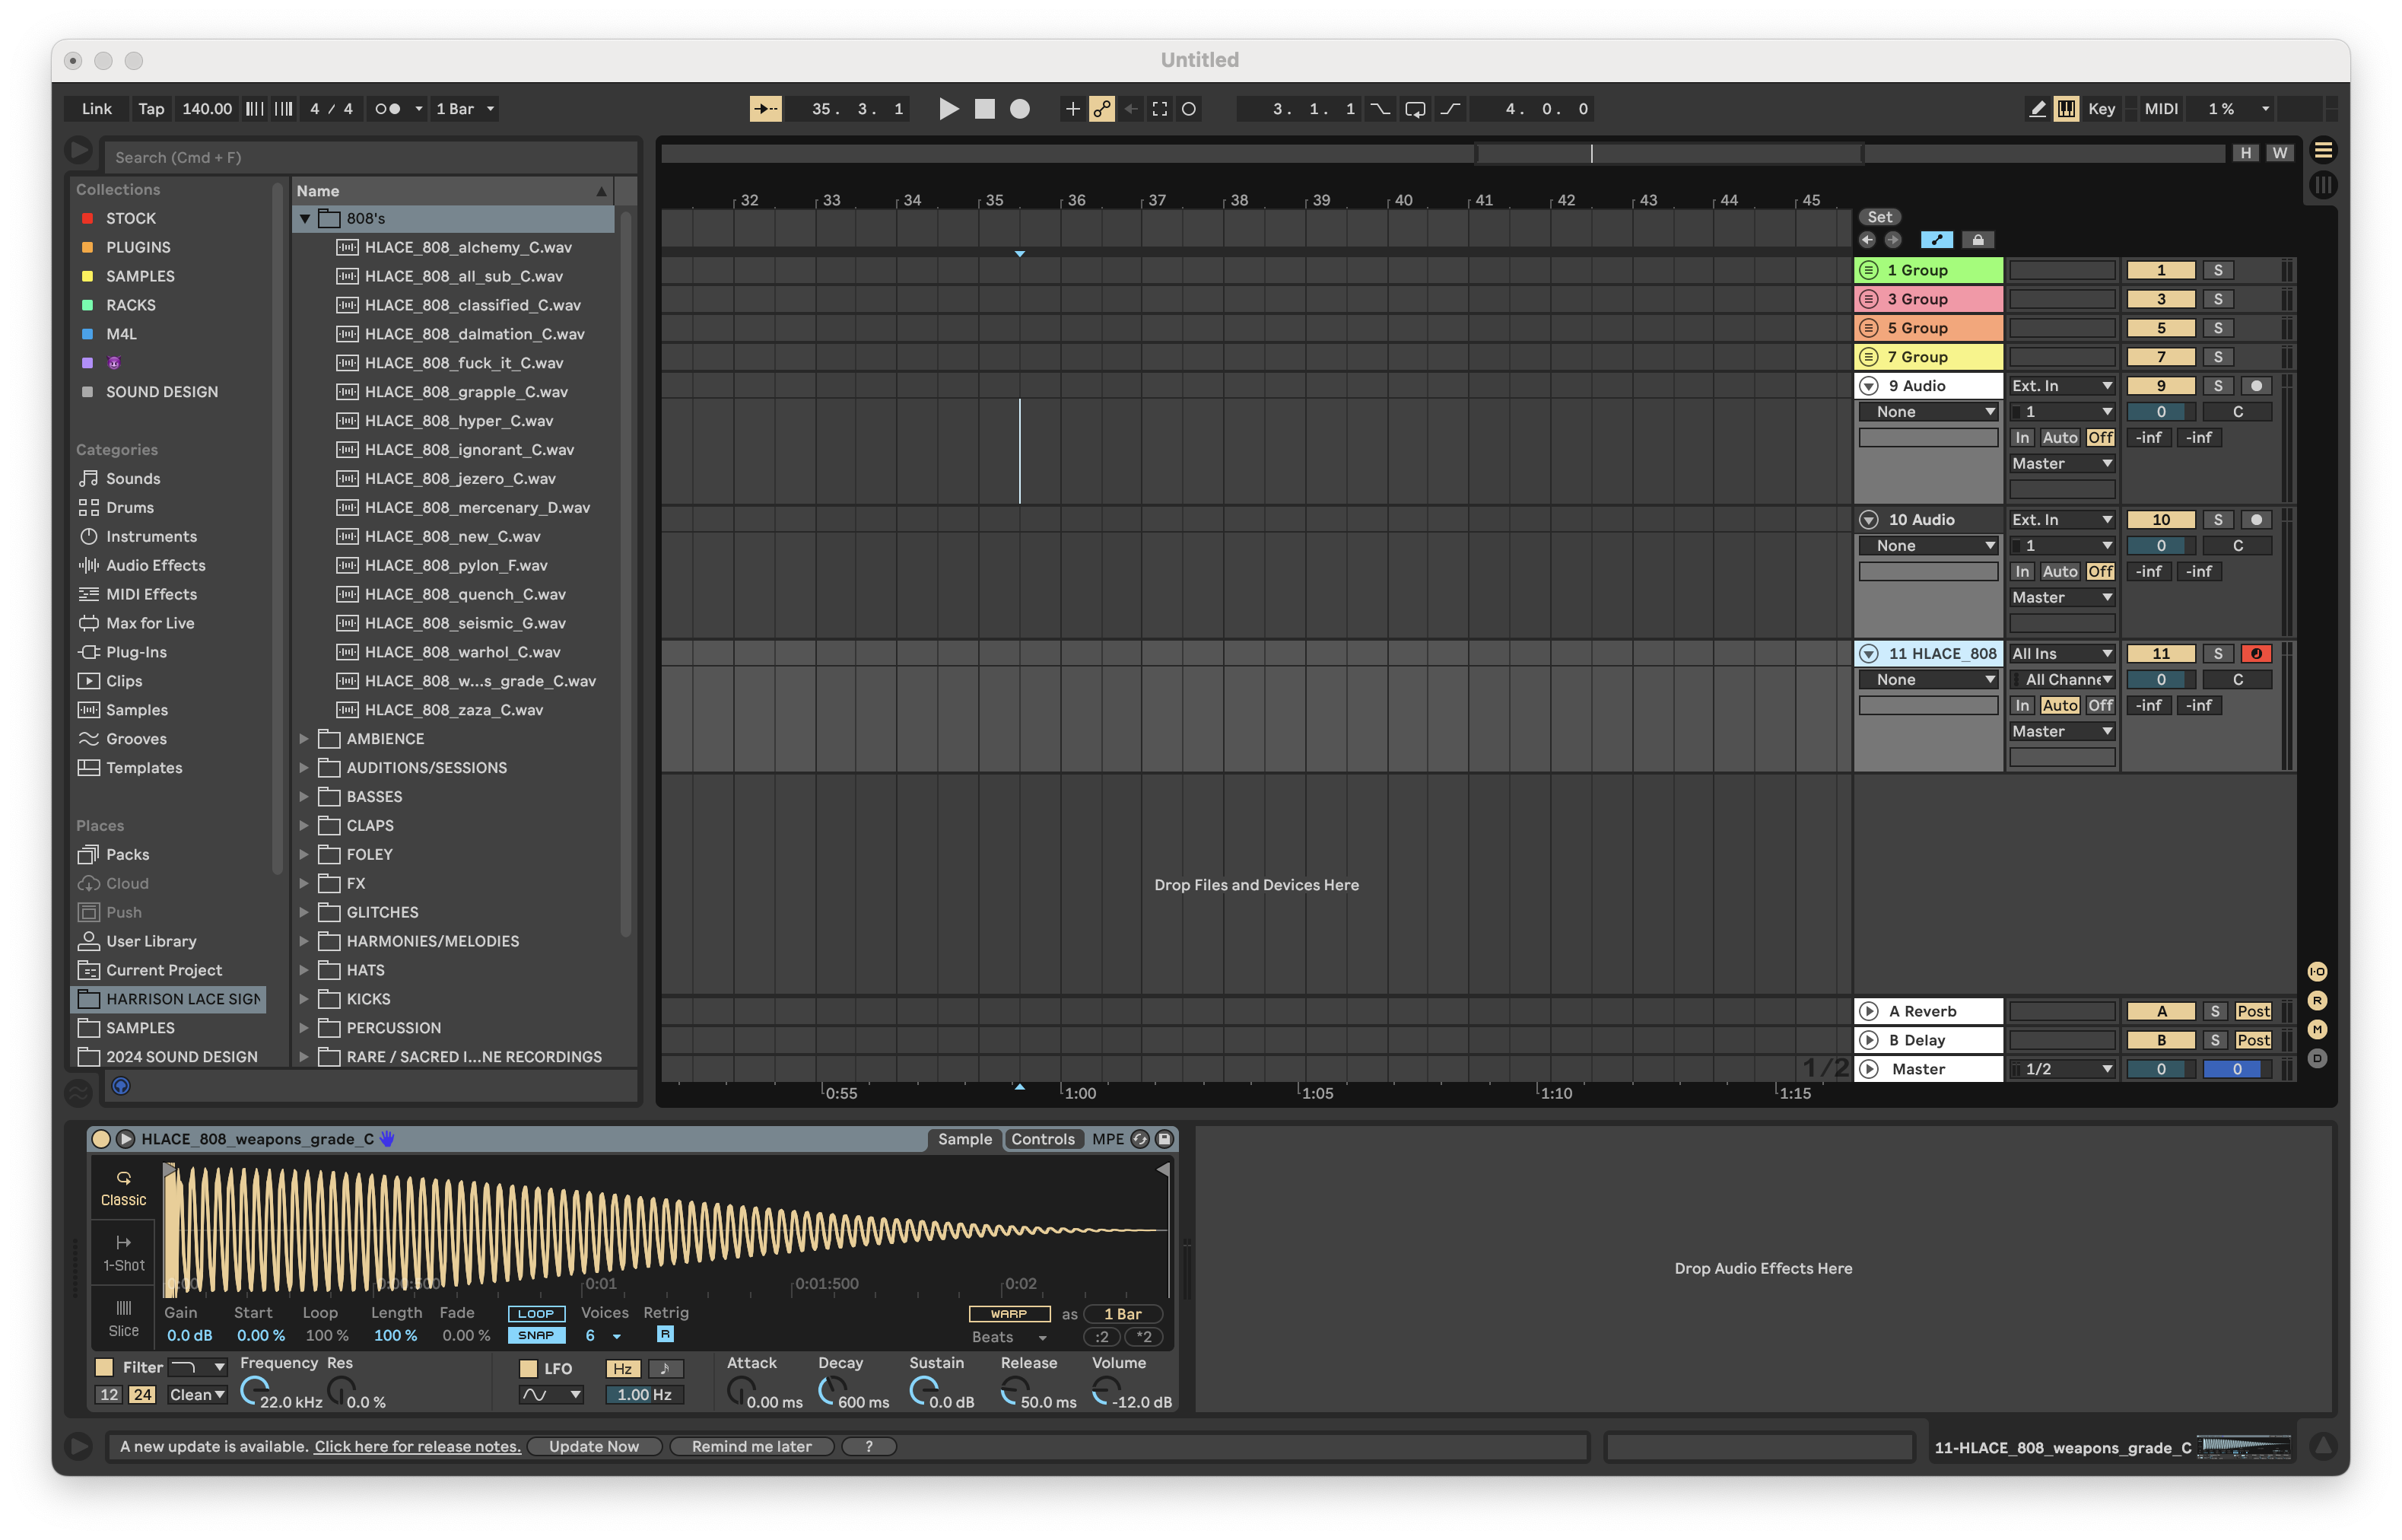This screenshot has height=1540, width=2402.
Task: Open the Audio Effects browser category
Action: point(156,565)
